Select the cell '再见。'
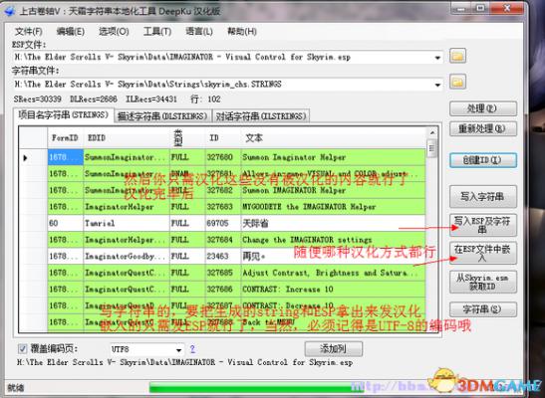The height and width of the screenshot is (398, 545). 333,256
